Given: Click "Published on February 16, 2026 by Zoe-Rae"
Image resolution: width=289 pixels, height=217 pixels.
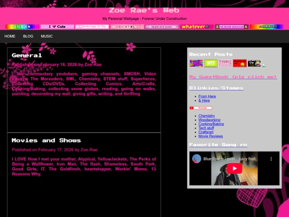Looking at the screenshot, I should 57,65.
